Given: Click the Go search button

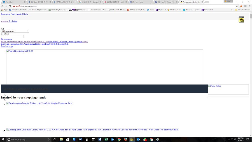Looking at the screenshot, I should 6,34.
